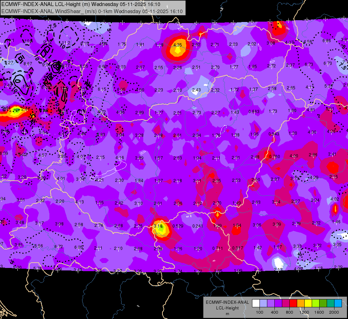Select the dark green legend swatch
The width and height of the screenshot is (348, 319).
click(x=323, y=303)
